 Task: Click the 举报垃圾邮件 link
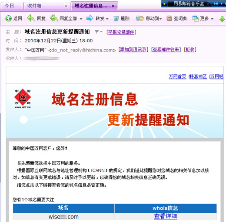click(121, 32)
